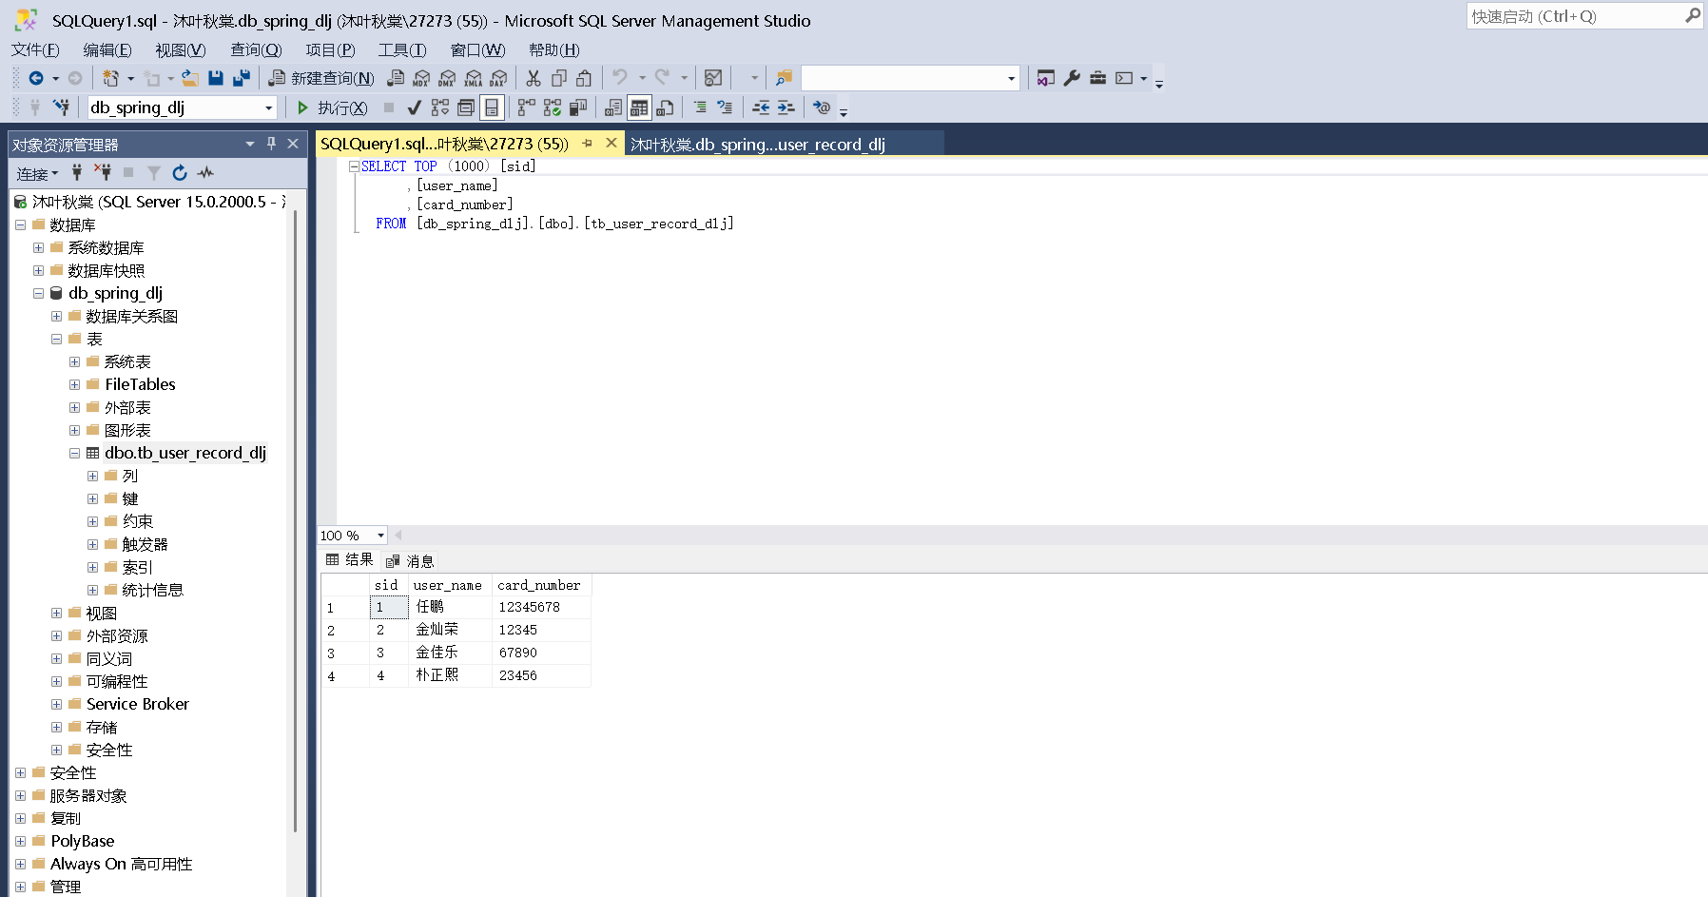
Task: Click Object Explorer disconnect icon
Action: pos(103,172)
